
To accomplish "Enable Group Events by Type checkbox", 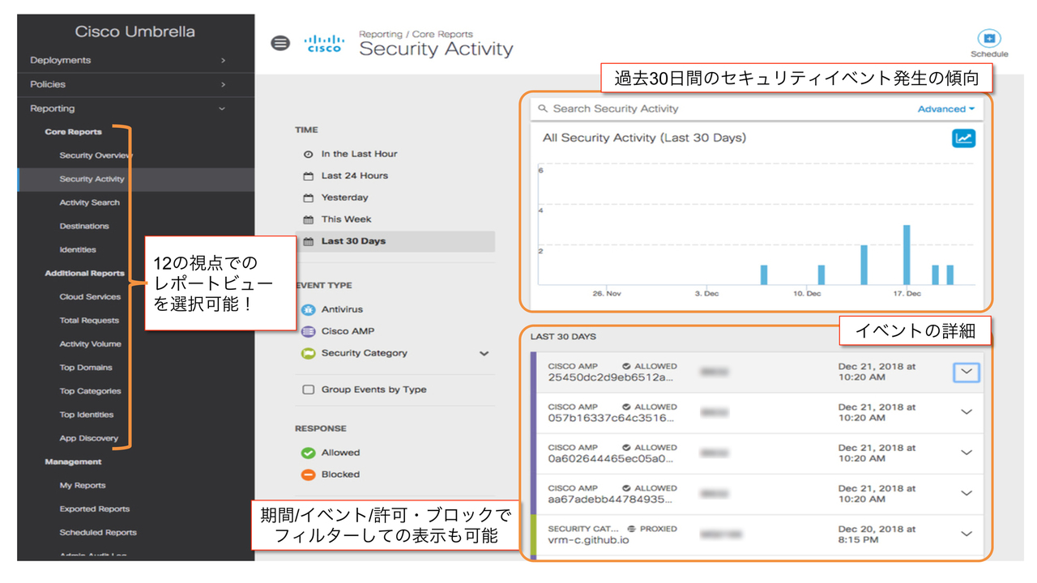I will (x=308, y=389).
